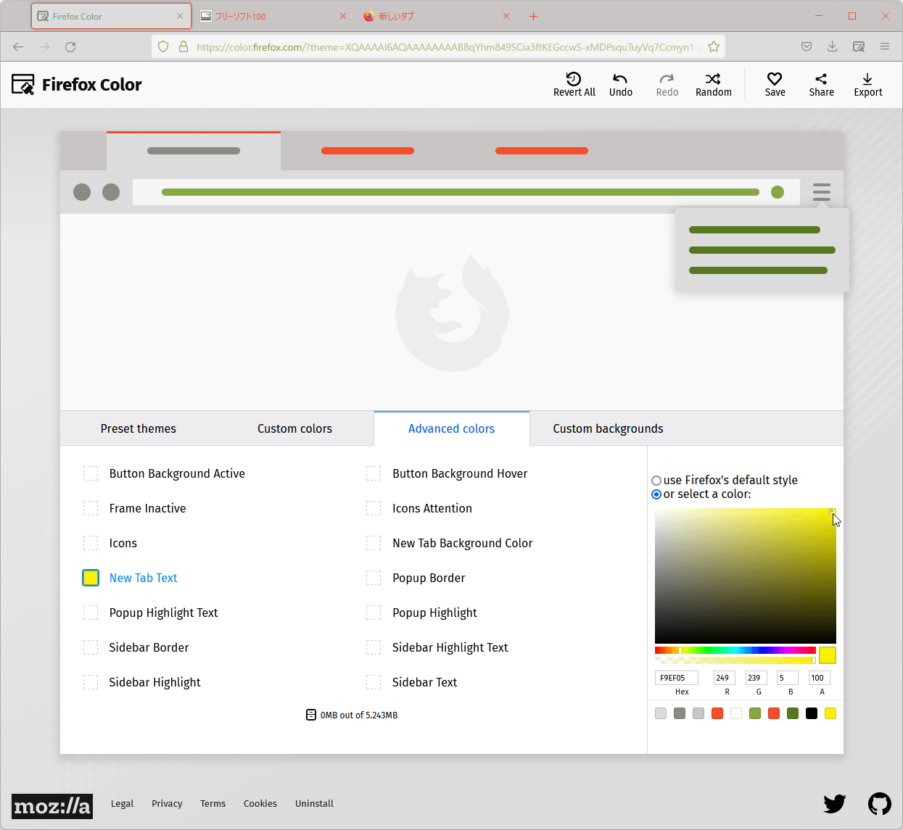This screenshot has height=830, width=903.
Task: Switch to the Custom colors tab
Action: [x=294, y=428]
